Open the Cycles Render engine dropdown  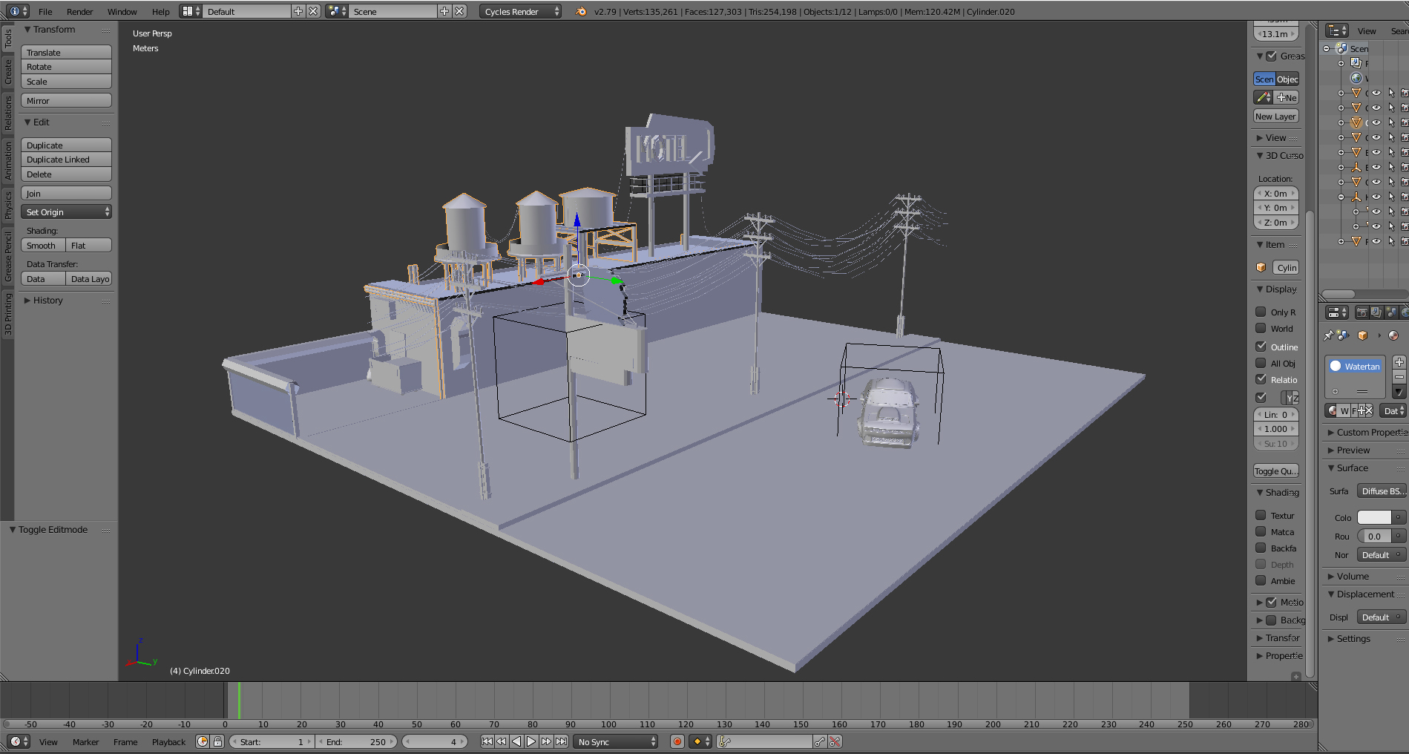click(519, 11)
